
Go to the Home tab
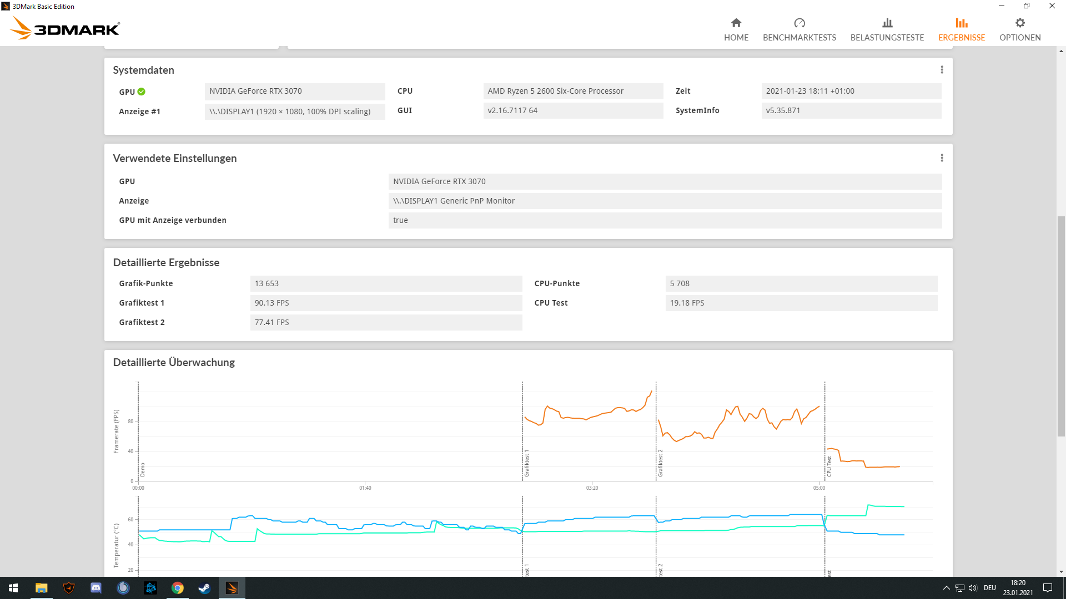tap(736, 29)
